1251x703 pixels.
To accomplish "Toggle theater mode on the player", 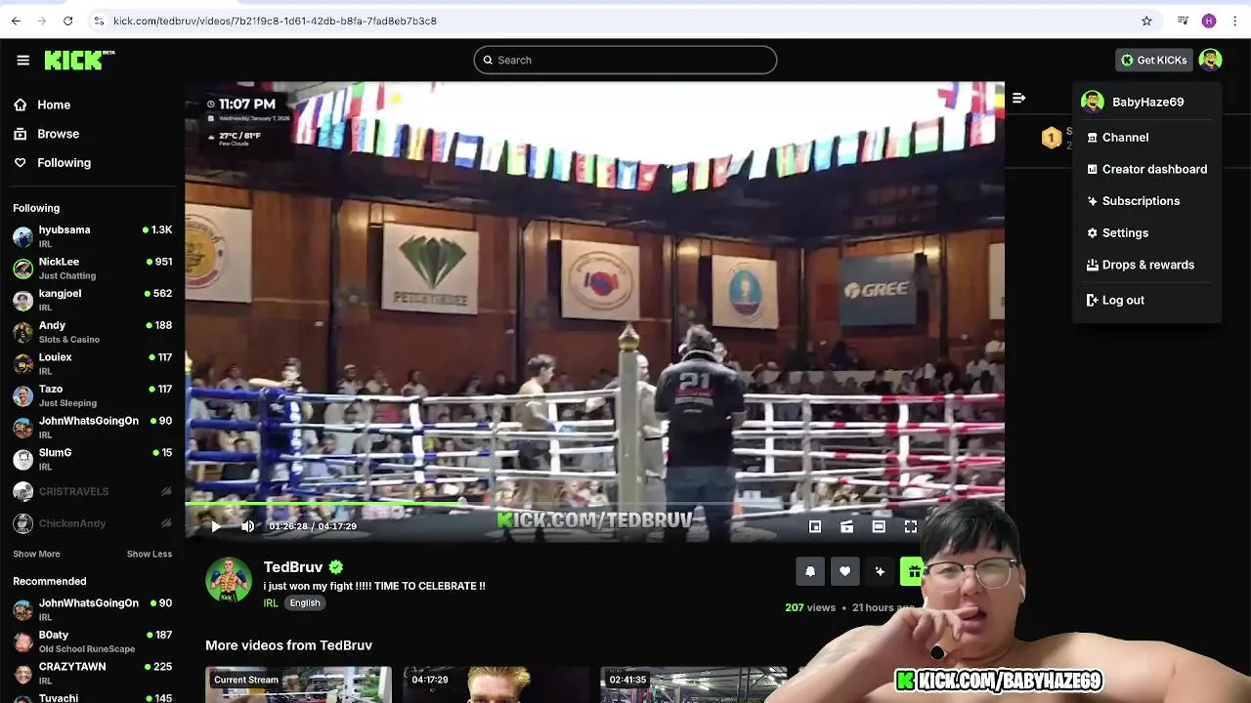I will [879, 526].
